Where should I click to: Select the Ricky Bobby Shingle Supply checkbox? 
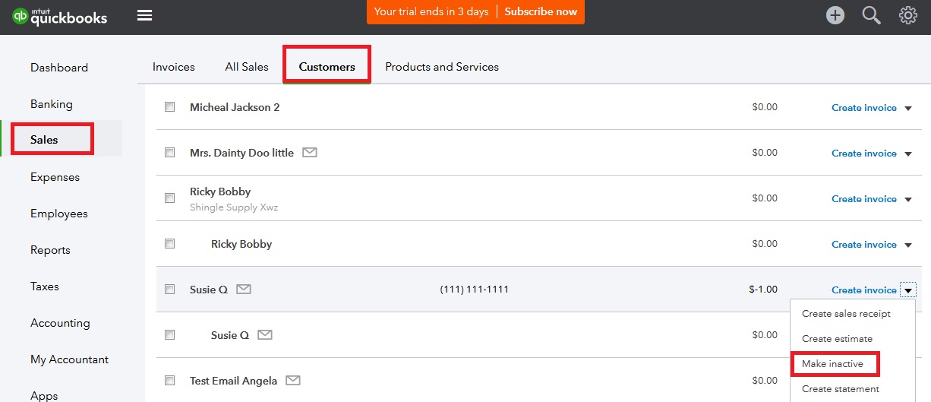click(170, 198)
